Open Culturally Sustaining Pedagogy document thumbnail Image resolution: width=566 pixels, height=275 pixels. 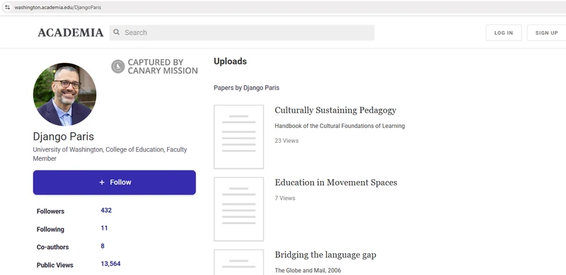pyautogui.click(x=238, y=136)
